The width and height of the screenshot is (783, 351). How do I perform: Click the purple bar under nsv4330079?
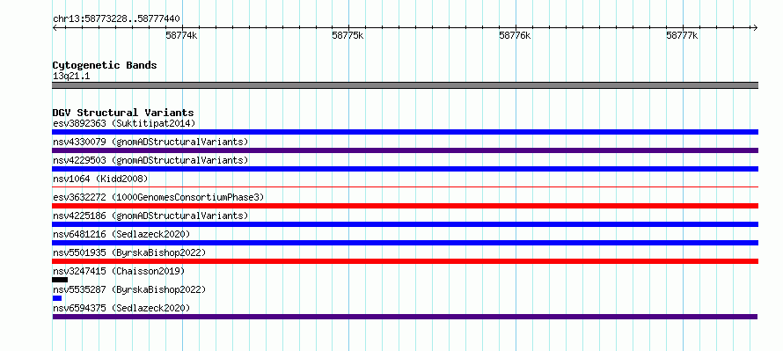(405, 150)
